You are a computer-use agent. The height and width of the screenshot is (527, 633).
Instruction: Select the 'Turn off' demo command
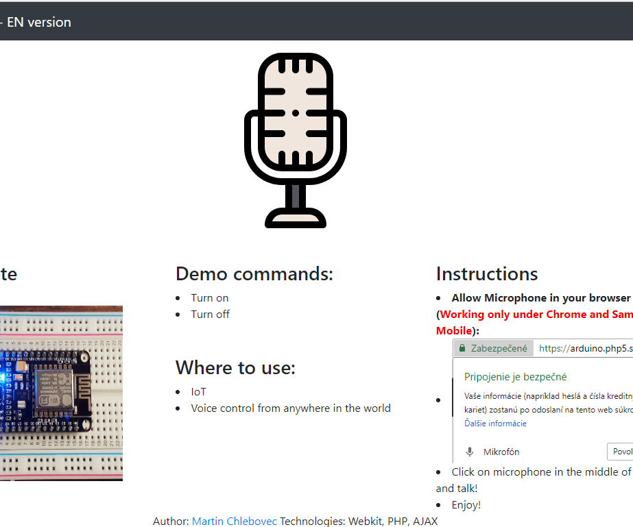click(x=210, y=314)
